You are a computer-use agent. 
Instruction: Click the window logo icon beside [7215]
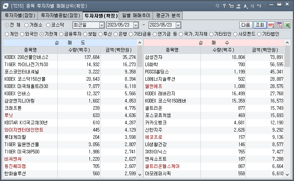click(6, 6)
